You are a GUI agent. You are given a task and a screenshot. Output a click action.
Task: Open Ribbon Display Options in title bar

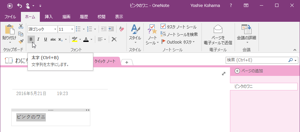point(246,6)
